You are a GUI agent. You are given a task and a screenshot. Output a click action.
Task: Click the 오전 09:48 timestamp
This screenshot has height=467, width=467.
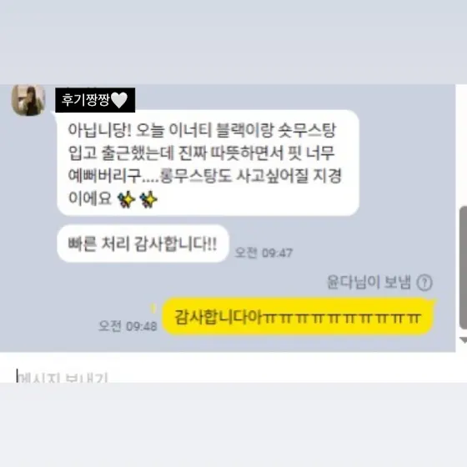[x=128, y=326]
